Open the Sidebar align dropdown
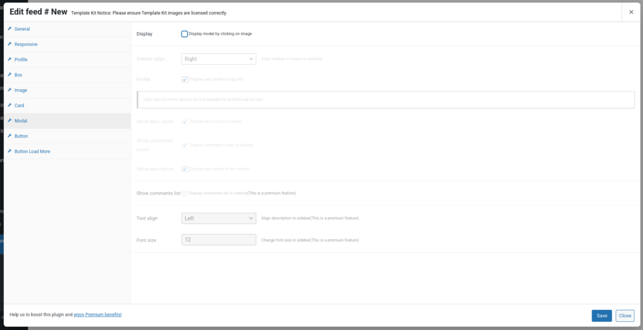 pos(219,59)
